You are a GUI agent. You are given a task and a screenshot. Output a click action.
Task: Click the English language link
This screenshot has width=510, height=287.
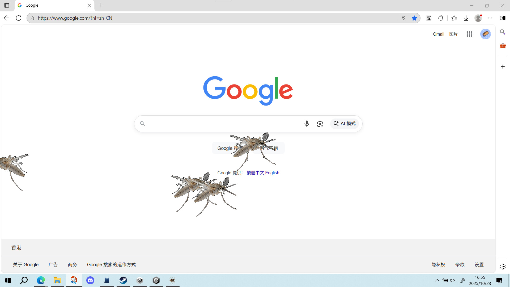point(272,173)
